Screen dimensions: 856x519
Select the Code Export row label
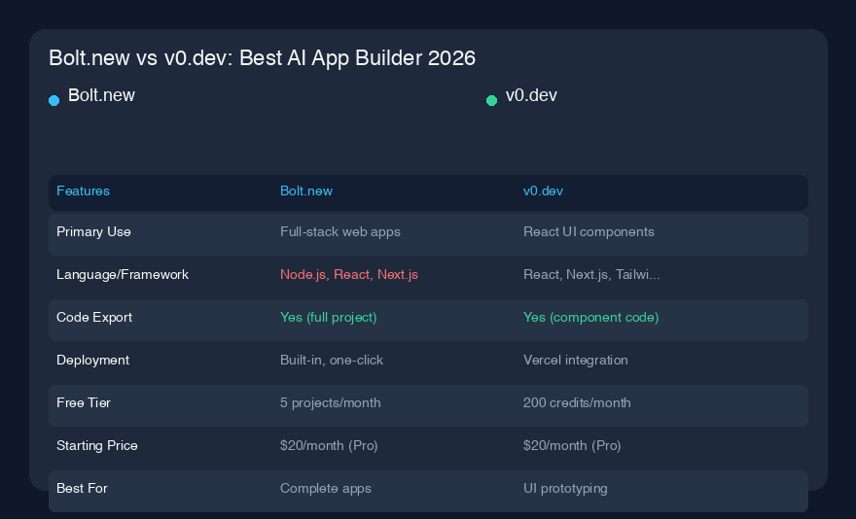point(94,318)
